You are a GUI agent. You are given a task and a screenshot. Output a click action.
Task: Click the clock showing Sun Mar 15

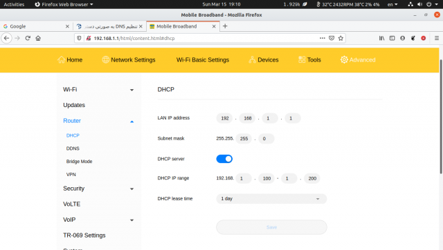coord(221,4)
